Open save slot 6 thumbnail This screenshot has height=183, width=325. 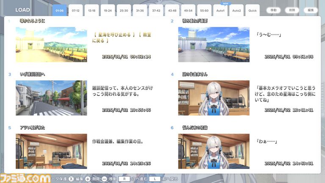coord(214,151)
